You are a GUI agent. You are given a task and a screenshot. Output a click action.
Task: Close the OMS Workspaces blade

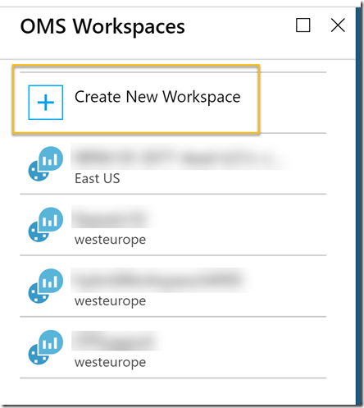tap(338, 25)
